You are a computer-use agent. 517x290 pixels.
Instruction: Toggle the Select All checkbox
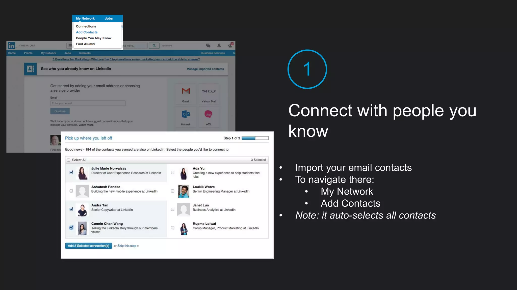[68, 160]
